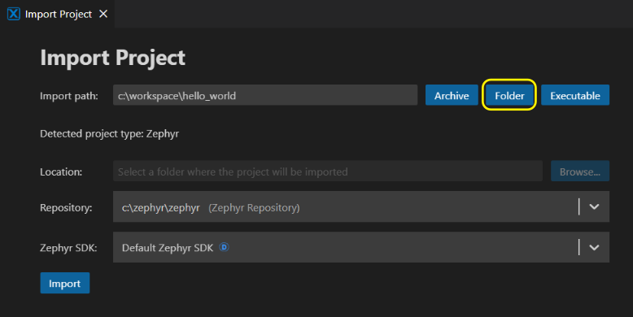Open the Zephyr SDK dropdown
Image resolution: width=633 pixels, height=317 pixels.
point(361,247)
